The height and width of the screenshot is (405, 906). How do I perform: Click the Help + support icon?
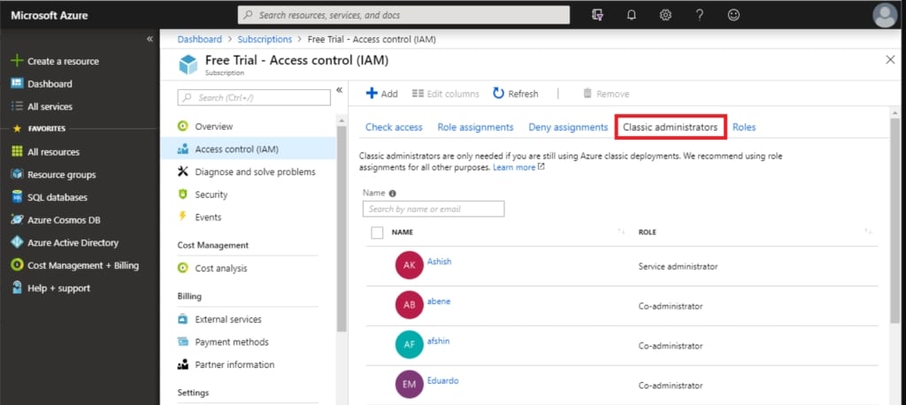(x=17, y=287)
